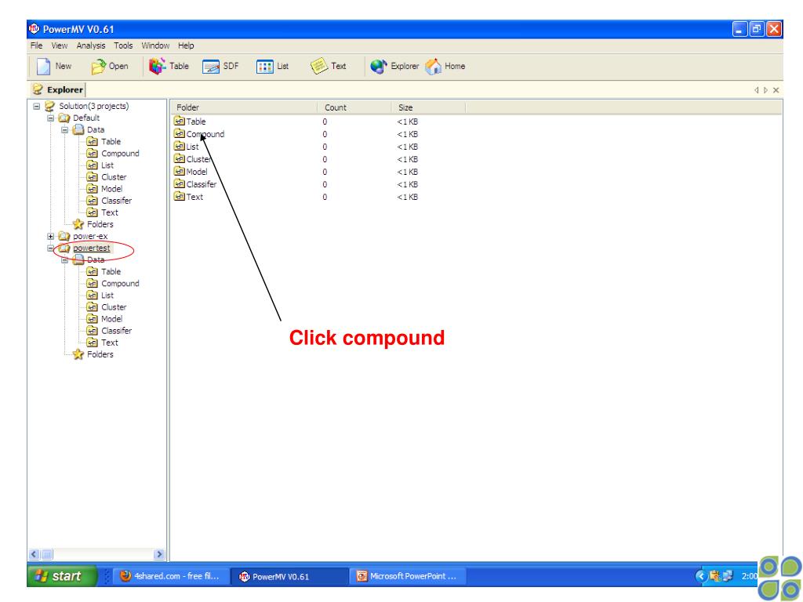
Task: Click the New document toolbar icon
Action: 44,66
